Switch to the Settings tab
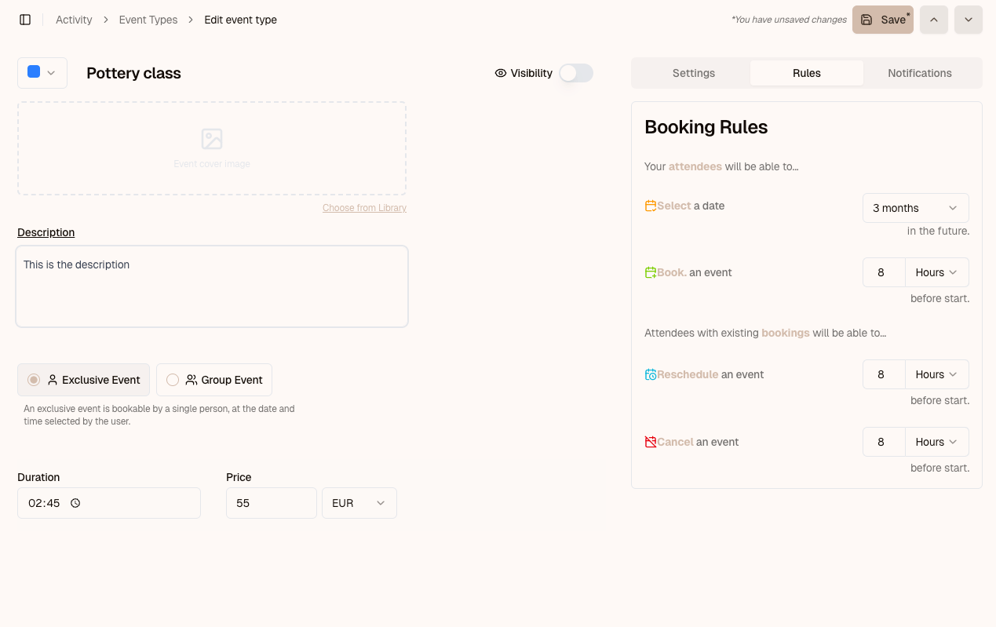The width and height of the screenshot is (996, 627). (x=693, y=72)
